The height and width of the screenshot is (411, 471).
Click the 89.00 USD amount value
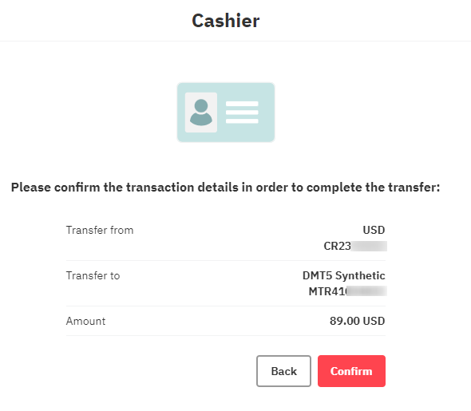tap(357, 321)
